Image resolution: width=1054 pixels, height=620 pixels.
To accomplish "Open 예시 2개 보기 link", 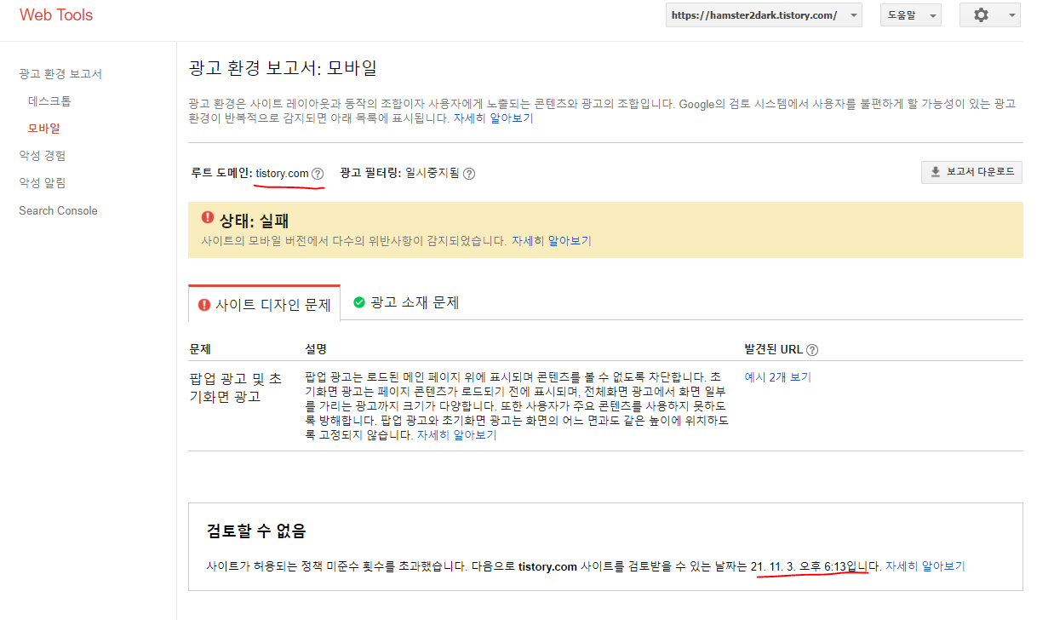I will pyautogui.click(x=778, y=377).
